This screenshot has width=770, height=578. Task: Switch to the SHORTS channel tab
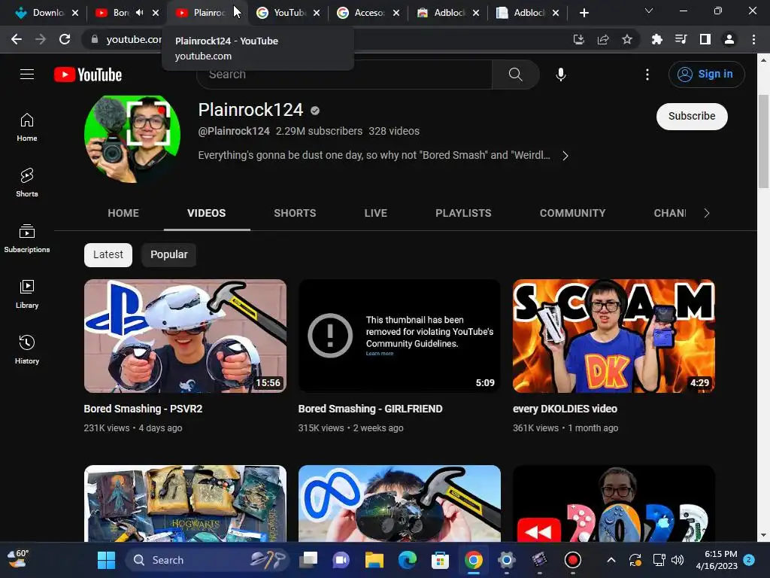coord(295,213)
